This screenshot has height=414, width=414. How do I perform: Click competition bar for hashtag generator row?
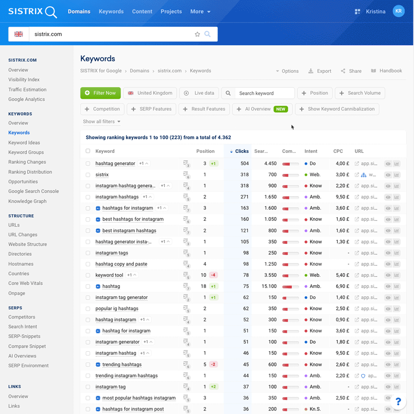coord(291,164)
